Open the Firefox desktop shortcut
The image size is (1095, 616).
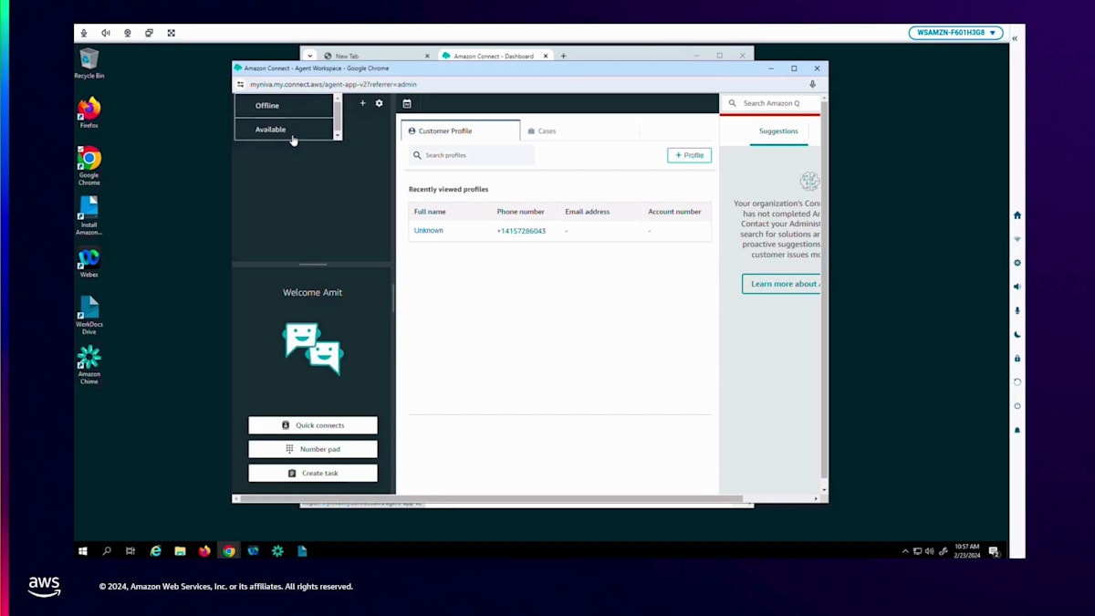(89, 111)
